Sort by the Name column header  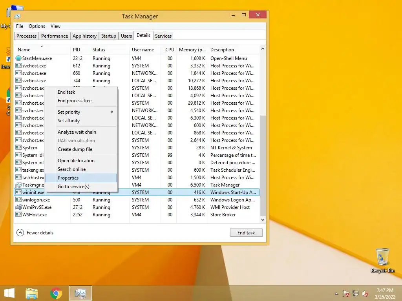[x=42, y=50]
